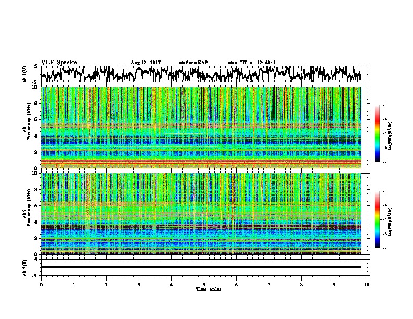Image resolution: width=413 pixels, height=319 pixels.
Task: Click time axis tick label "9"
Action: tap(334, 285)
